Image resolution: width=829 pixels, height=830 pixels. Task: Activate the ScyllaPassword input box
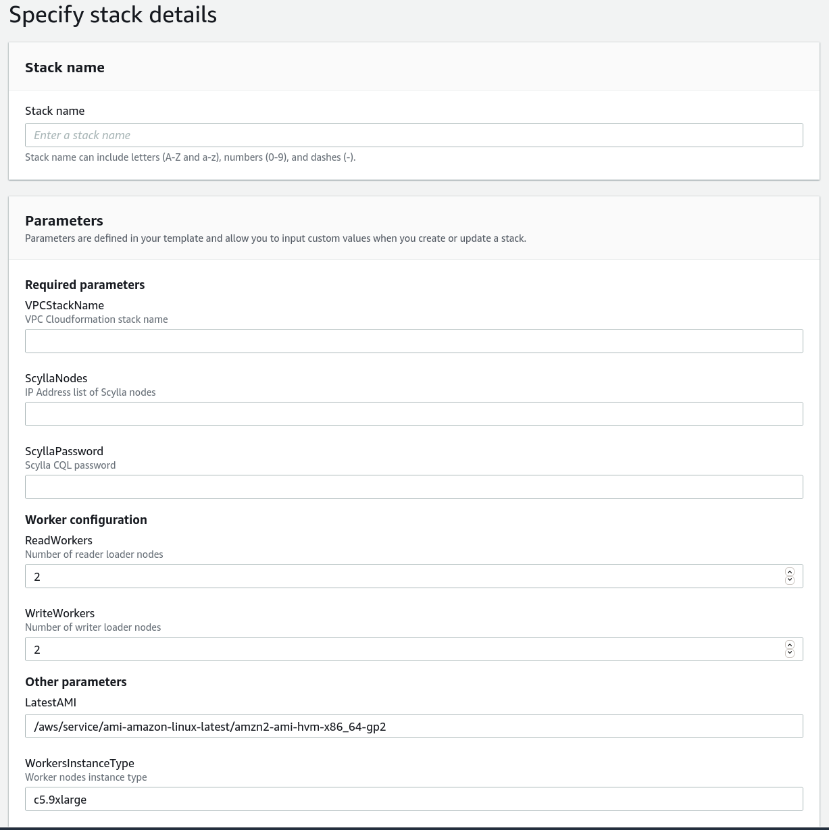pyautogui.click(x=413, y=487)
